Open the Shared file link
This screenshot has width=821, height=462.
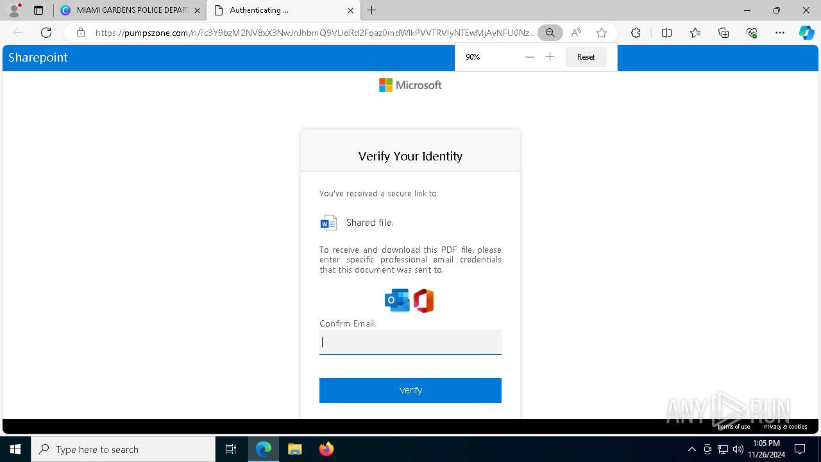370,223
